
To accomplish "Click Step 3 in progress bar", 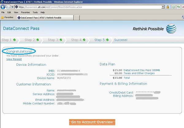I will point(55,40).
